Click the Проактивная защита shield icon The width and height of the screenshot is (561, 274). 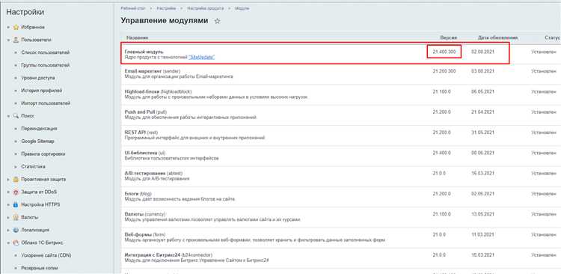[x=16, y=180]
